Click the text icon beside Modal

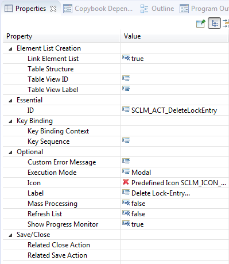(126, 171)
